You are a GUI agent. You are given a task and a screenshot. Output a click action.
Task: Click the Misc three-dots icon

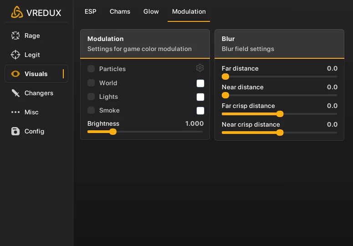(15, 112)
